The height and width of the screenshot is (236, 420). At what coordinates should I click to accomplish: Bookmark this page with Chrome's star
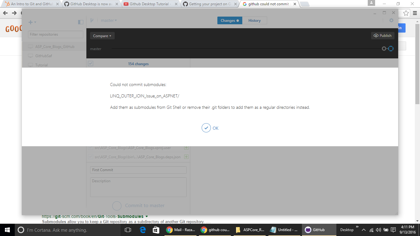pos(406,13)
